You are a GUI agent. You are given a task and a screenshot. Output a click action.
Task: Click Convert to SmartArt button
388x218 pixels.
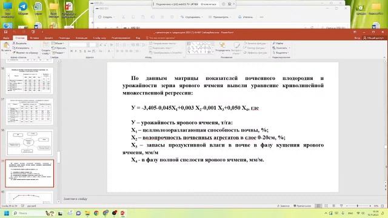[166, 53]
